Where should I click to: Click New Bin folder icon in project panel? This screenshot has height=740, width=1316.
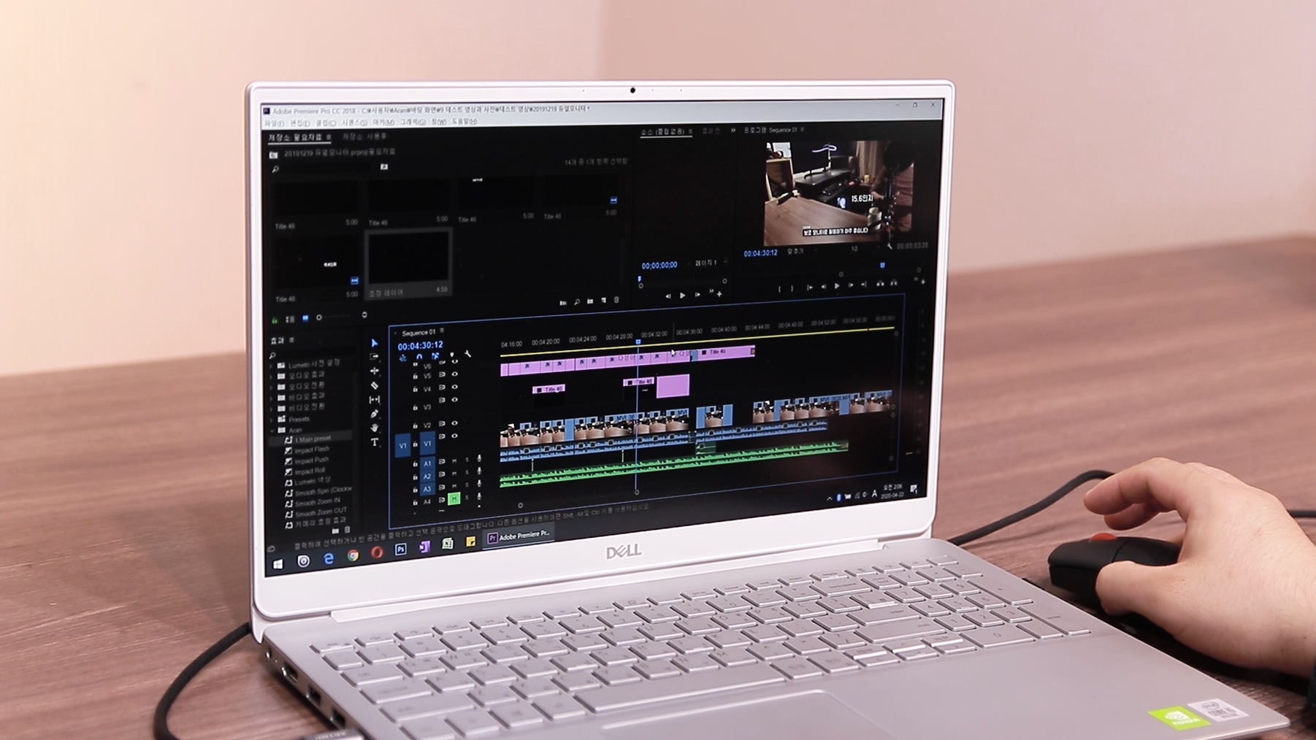coord(590,301)
